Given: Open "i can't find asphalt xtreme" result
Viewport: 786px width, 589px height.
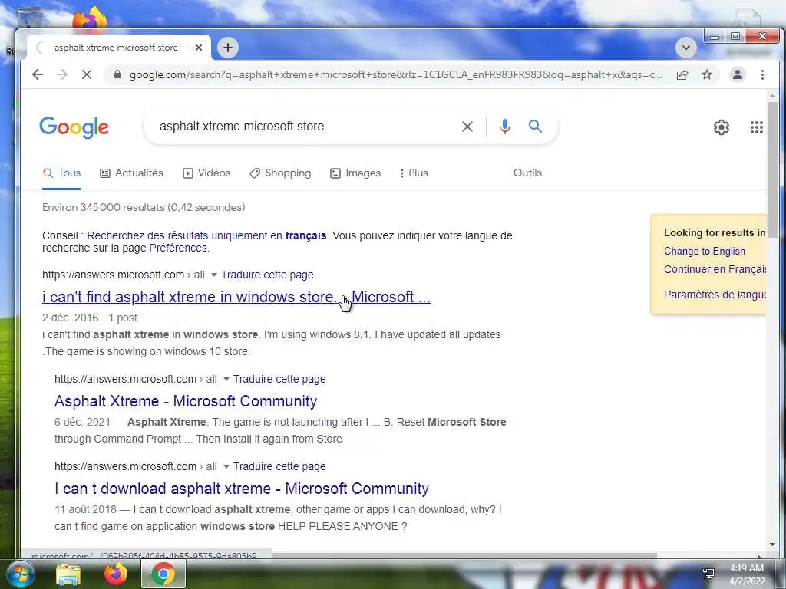Looking at the screenshot, I should [x=236, y=297].
